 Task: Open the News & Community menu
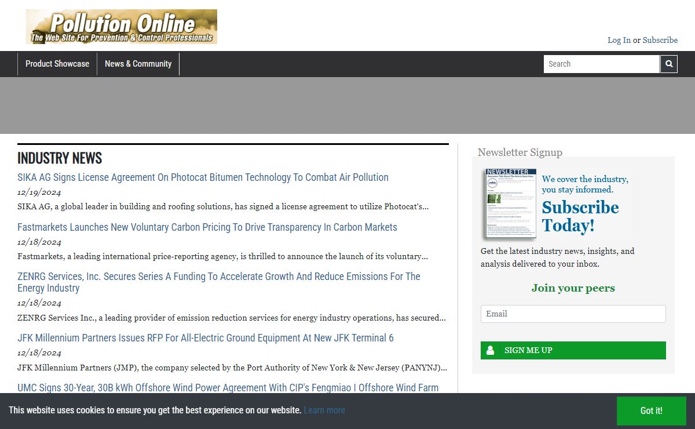[x=138, y=64]
